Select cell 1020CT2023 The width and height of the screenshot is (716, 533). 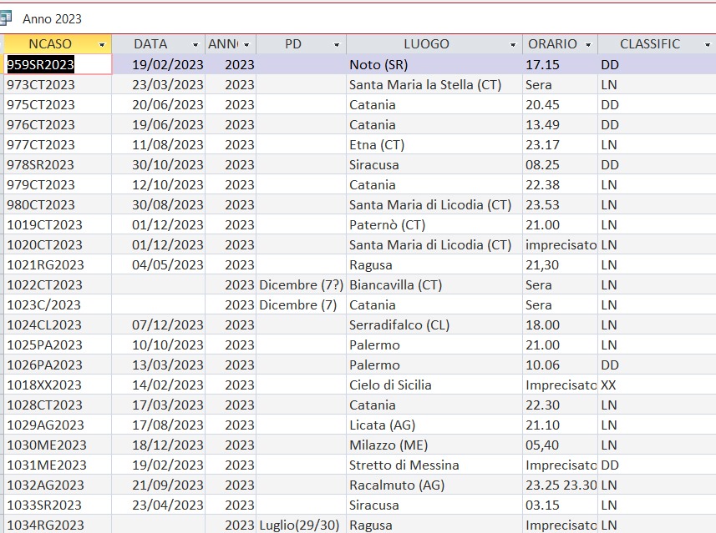click(x=58, y=245)
